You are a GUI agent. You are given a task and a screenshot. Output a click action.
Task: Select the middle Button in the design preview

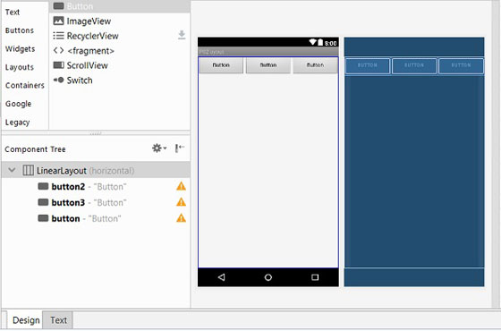pyautogui.click(x=268, y=65)
